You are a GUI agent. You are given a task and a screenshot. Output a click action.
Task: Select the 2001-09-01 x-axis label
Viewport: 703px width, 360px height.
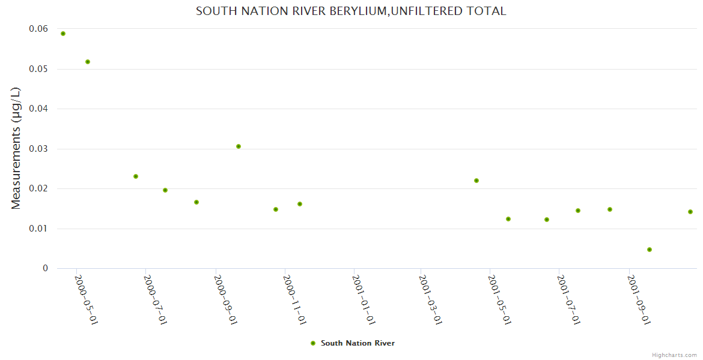tap(639, 299)
